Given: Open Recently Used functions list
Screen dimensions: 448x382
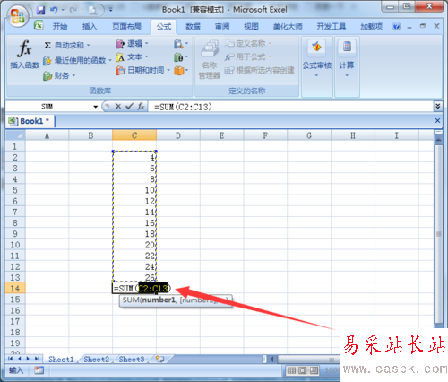Looking at the screenshot, I should click(x=77, y=60).
